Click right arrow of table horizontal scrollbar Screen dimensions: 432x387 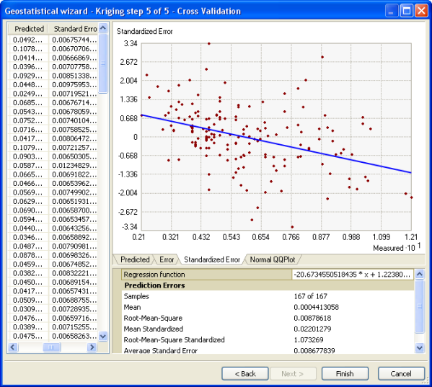tap(92, 347)
